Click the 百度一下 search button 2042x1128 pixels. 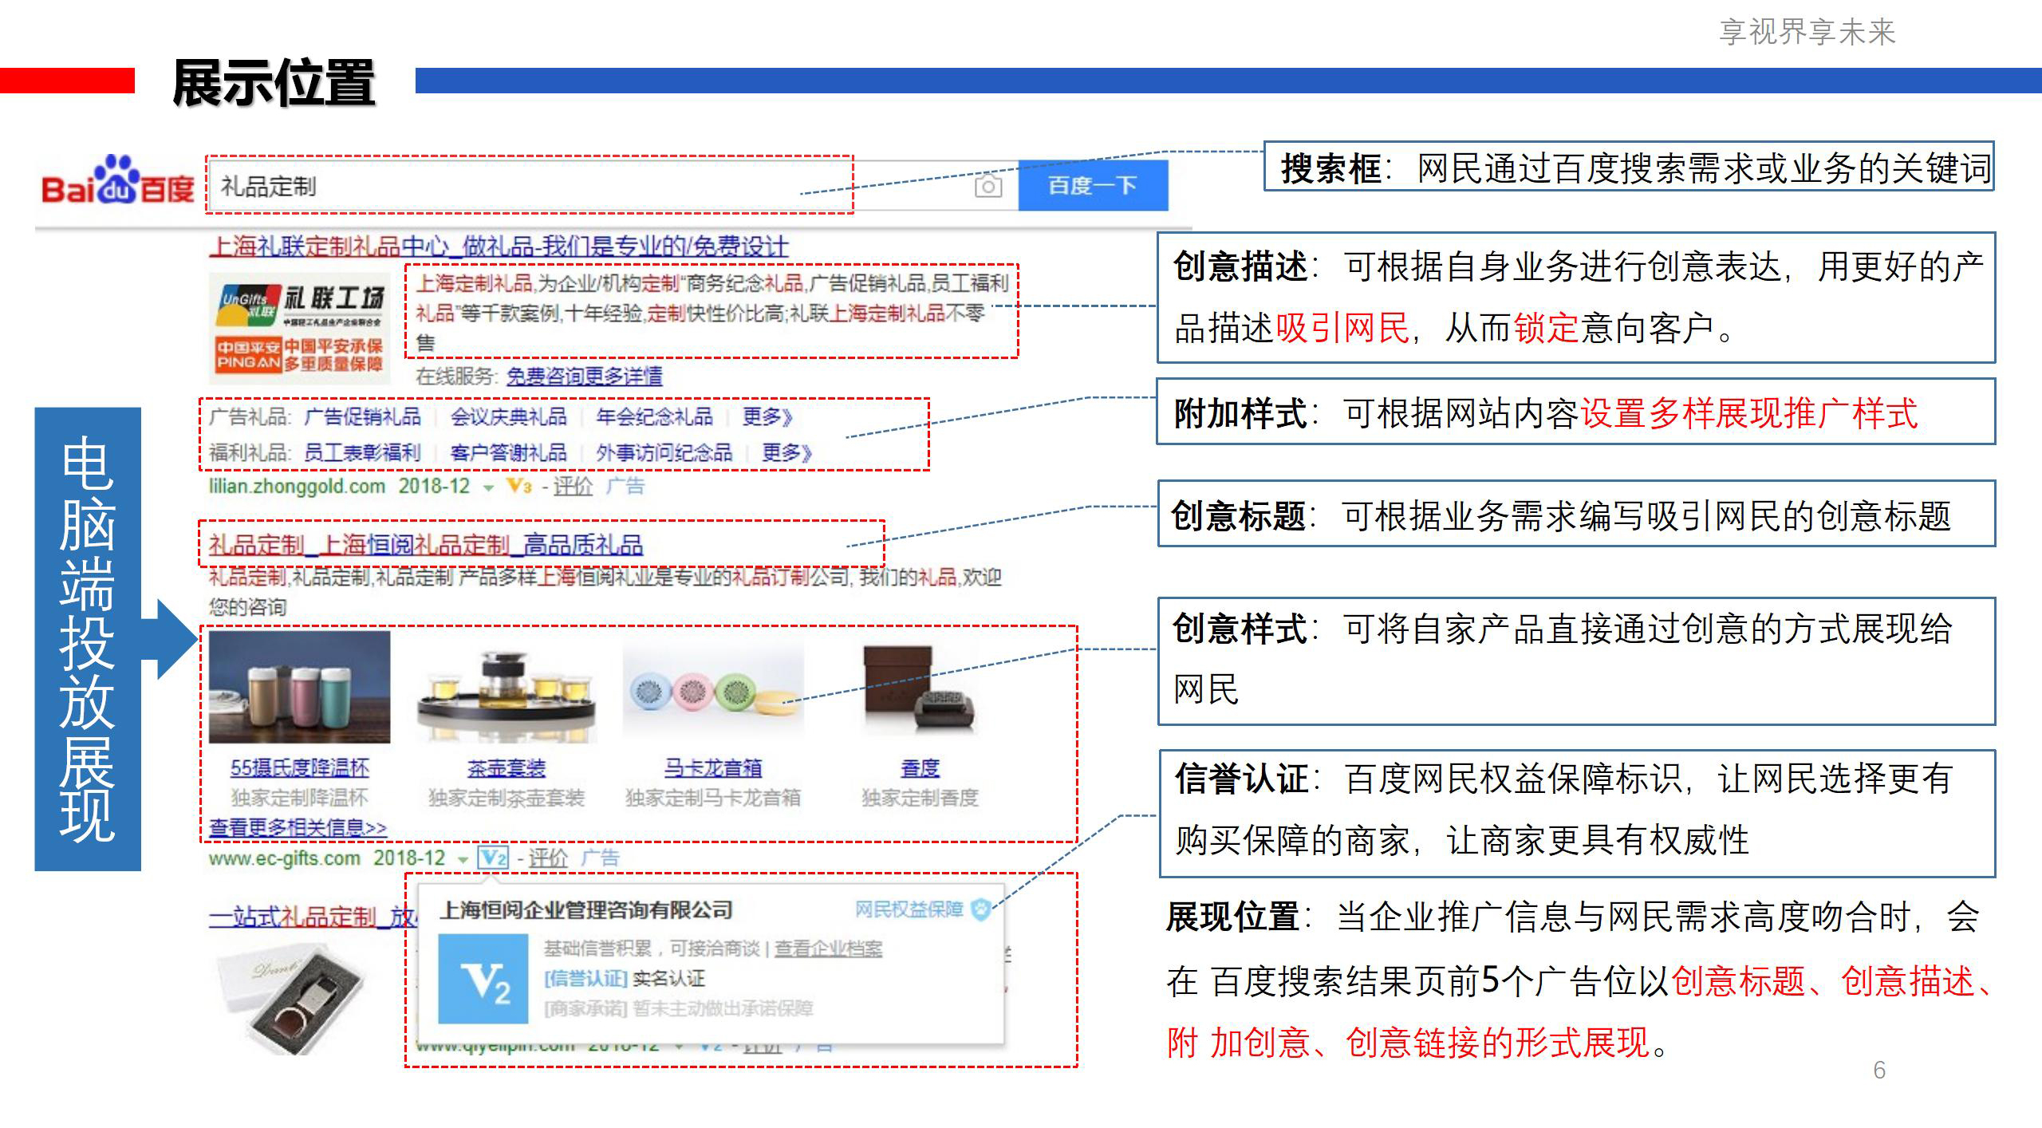(x=1093, y=186)
